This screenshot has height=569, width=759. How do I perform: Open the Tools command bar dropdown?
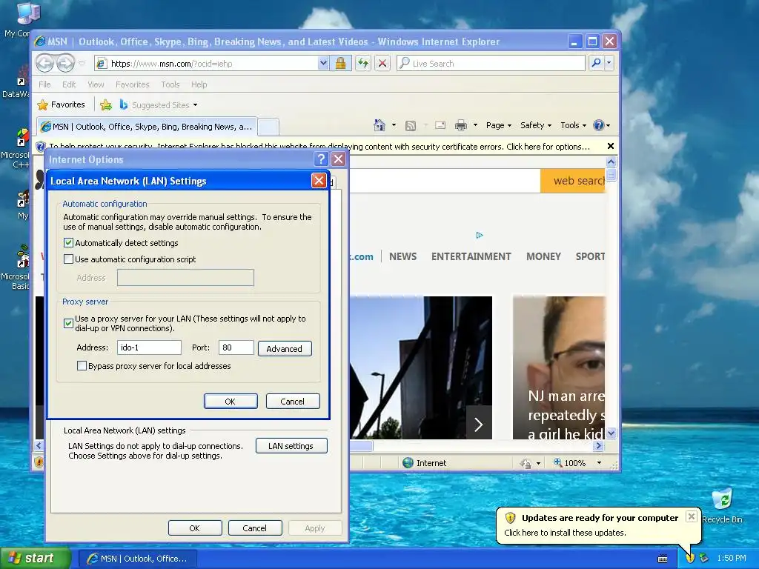click(573, 125)
